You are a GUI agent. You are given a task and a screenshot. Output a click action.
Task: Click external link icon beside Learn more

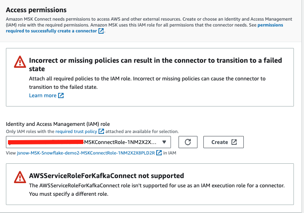(x=61, y=96)
